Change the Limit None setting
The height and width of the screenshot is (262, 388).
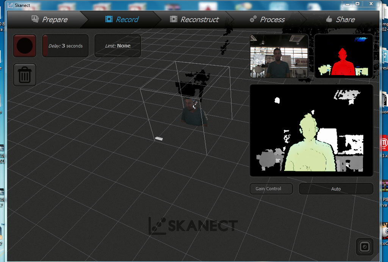click(x=118, y=46)
